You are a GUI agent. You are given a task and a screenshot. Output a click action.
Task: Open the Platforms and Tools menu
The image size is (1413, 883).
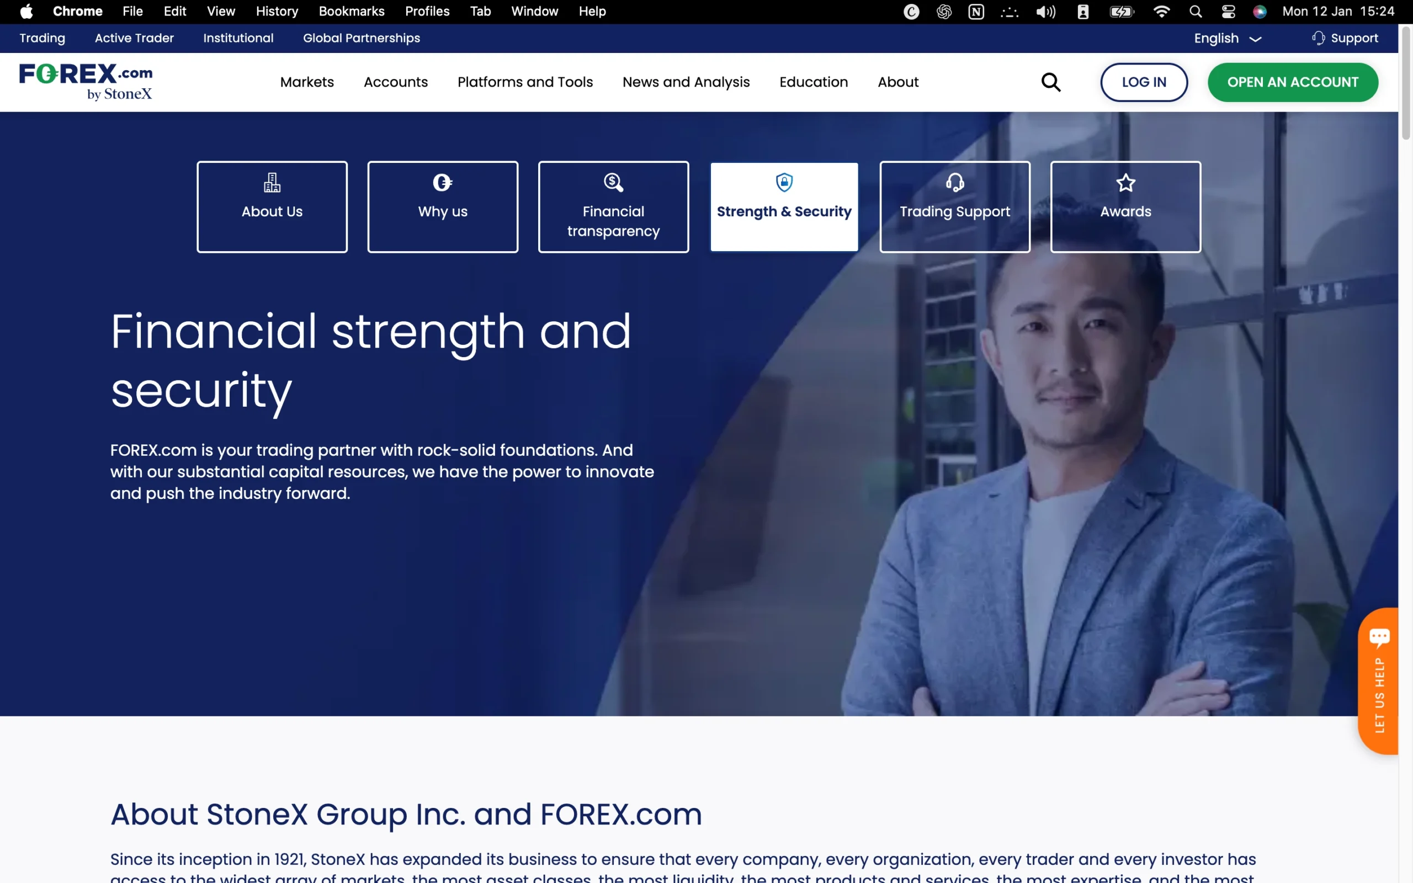pyautogui.click(x=524, y=82)
